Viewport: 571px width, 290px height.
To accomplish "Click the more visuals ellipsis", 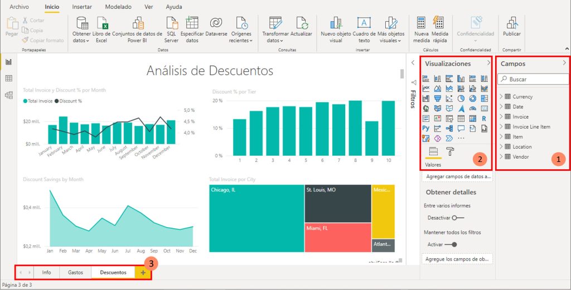I will point(461,138).
